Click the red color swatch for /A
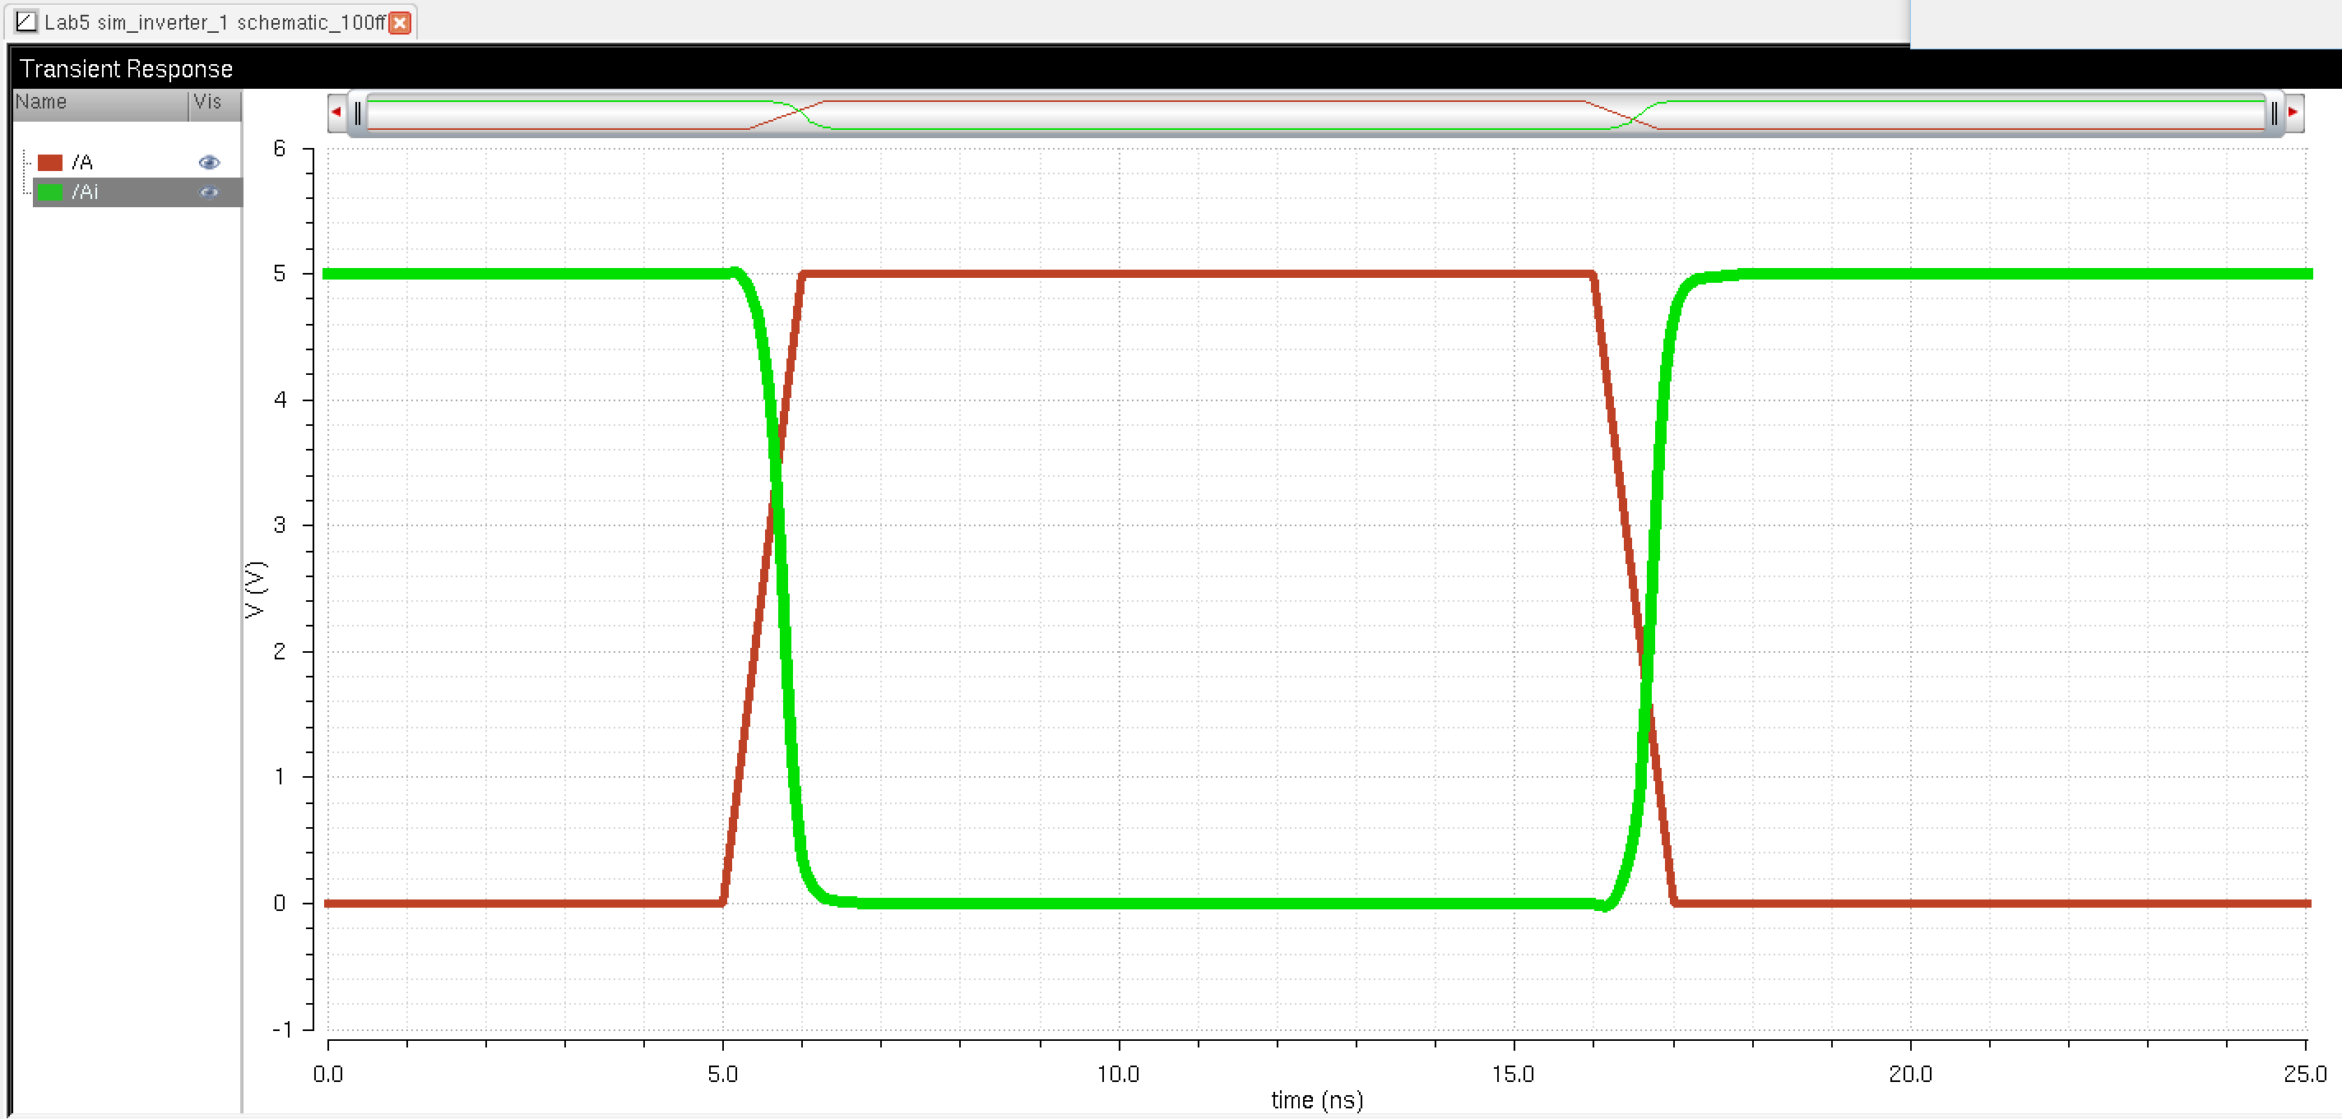The height and width of the screenshot is (1119, 2342). (50, 163)
